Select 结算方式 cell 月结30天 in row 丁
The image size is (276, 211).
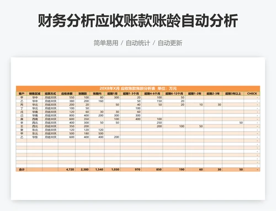[x=51, y=109]
